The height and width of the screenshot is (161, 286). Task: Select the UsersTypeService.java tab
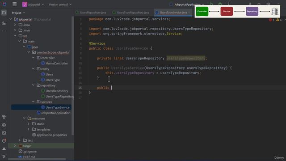tap(173, 13)
